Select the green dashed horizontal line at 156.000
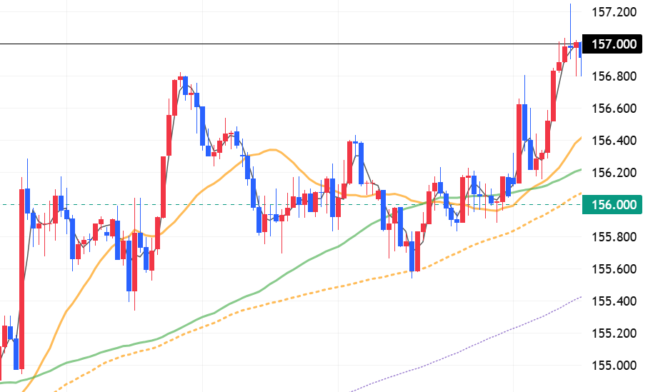The image size is (648, 392). [214, 204]
